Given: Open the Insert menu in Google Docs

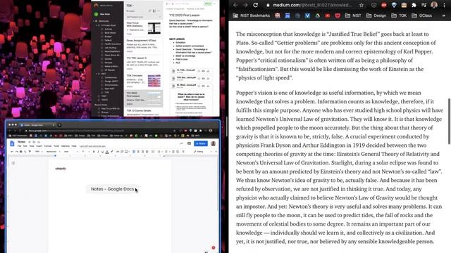Looking at the screenshot, I should pos(39,146).
